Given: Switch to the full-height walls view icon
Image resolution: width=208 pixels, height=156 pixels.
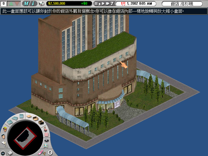Looking at the screenshot, I should point(41,122).
